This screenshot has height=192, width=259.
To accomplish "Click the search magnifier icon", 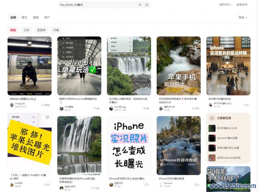I will coord(146,5).
